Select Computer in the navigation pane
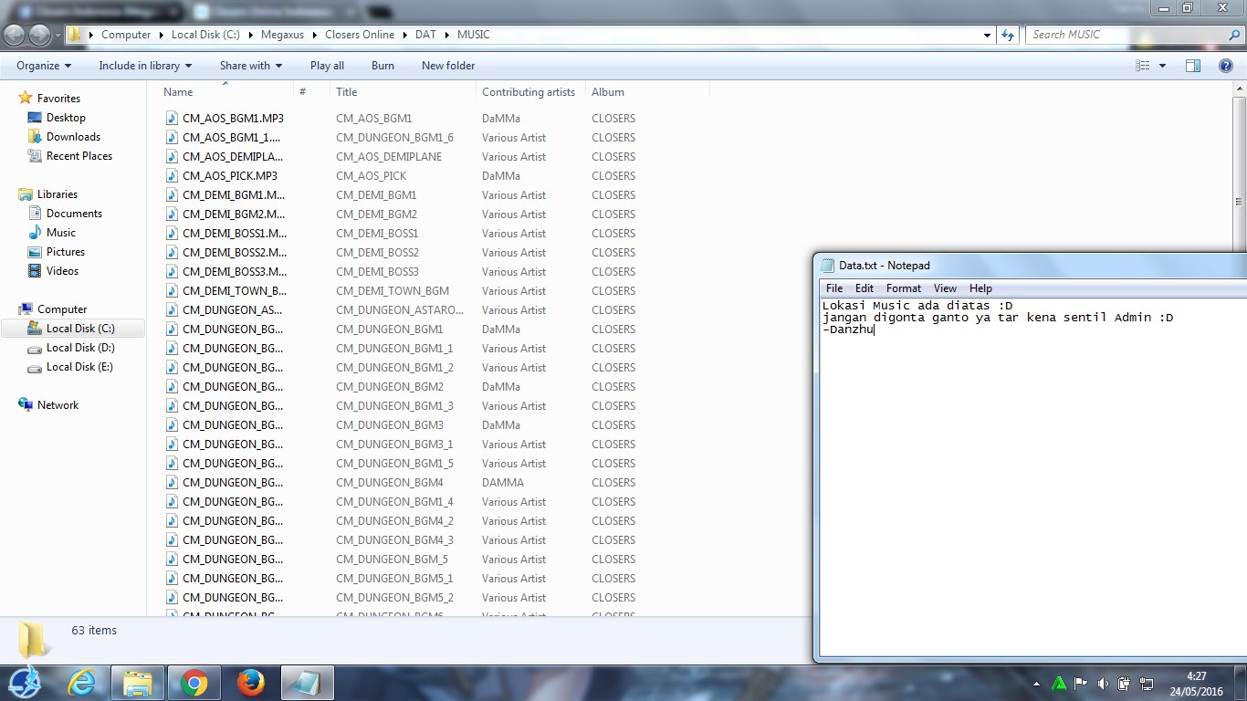This screenshot has height=701, width=1247. point(62,309)
